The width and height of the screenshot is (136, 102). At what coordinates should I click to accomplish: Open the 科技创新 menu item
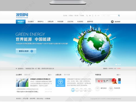tap(60, 21)
